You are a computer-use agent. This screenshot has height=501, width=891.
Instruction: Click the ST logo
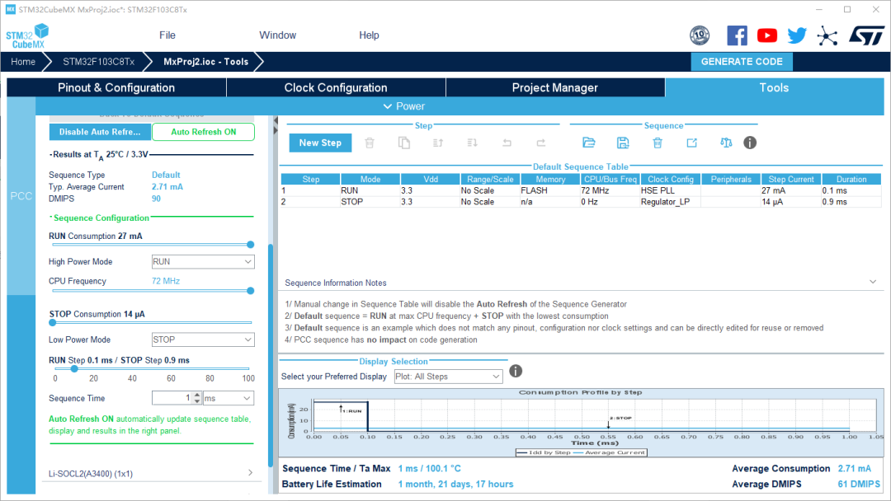tap(866, 35)
